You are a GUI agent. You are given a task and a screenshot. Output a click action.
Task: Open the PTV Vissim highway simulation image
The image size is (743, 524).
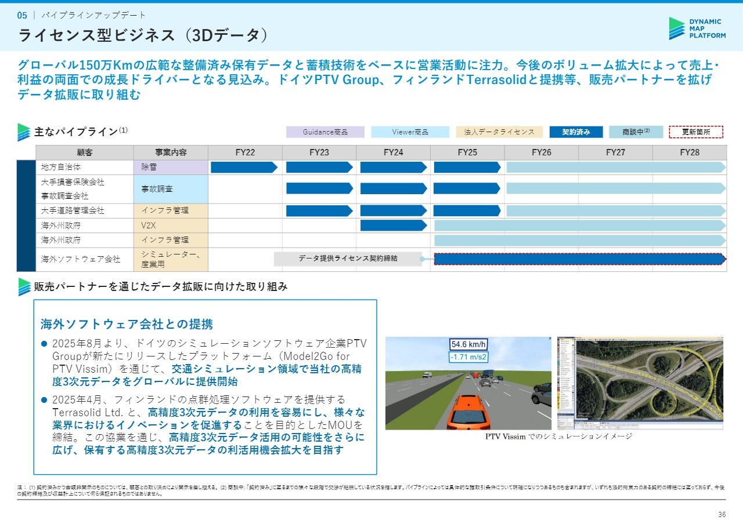(x=468, y=383)
